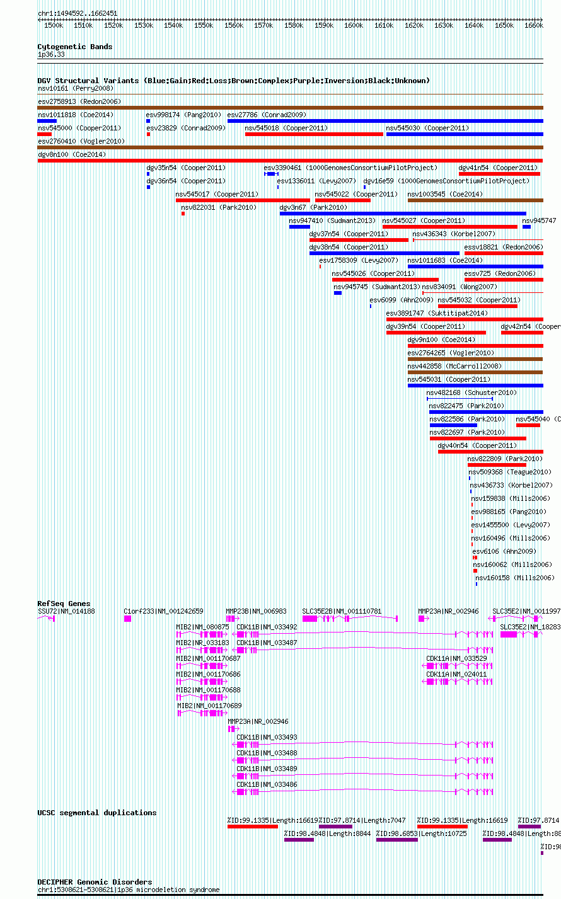
Task: Open nsv436343 (Korbel2007) variant
Action: [454, 234]
